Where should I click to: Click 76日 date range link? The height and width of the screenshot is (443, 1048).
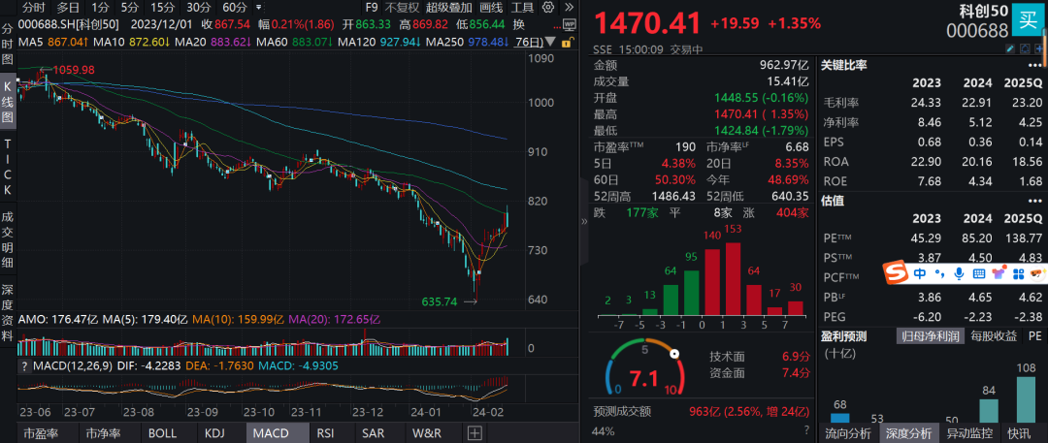click(x=528, y=42)
